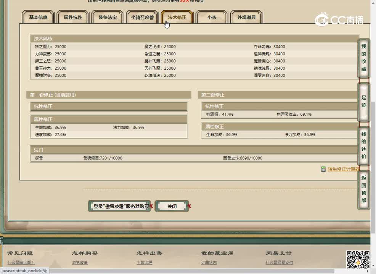Screen dimensions: 376x274
Task: Click 返回顶部 to return to top
Action: pyautogui.click(x=364, y=189)
